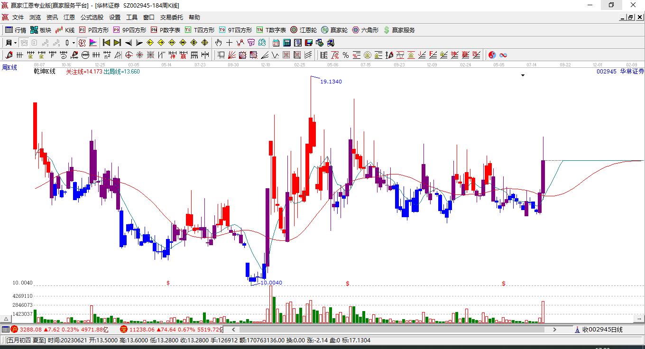
Task: Open the 江恩轮 Gann wheel
Action: pos(304,30)
